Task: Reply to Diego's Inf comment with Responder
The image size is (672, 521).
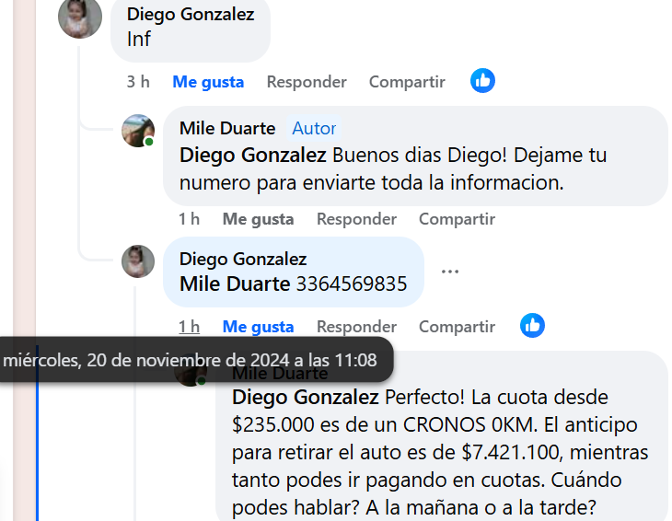Action: [x=307, y=82]
